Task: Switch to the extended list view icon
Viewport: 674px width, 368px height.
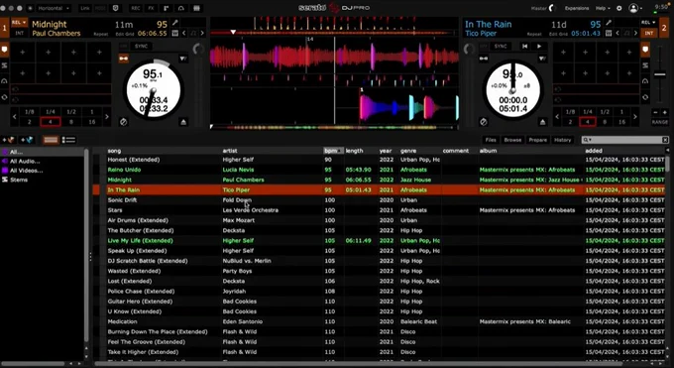Action: [68, 140]
